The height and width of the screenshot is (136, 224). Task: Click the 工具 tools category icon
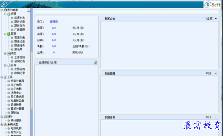point(5,77)
